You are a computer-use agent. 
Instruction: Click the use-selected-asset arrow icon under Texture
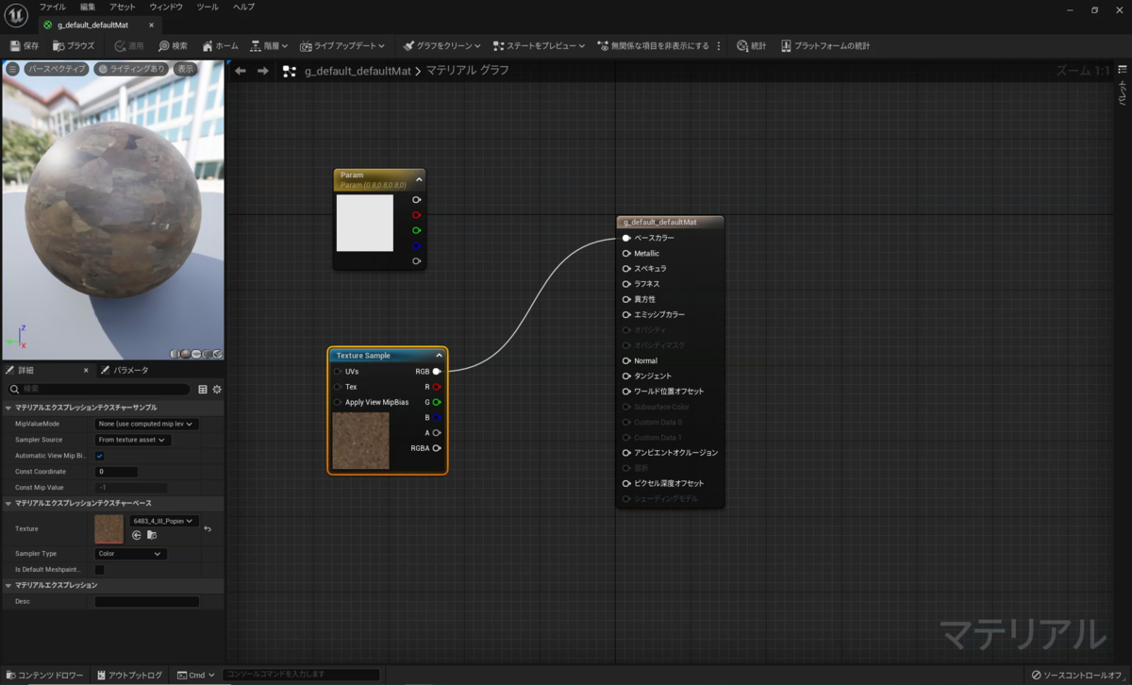point(137,535)
